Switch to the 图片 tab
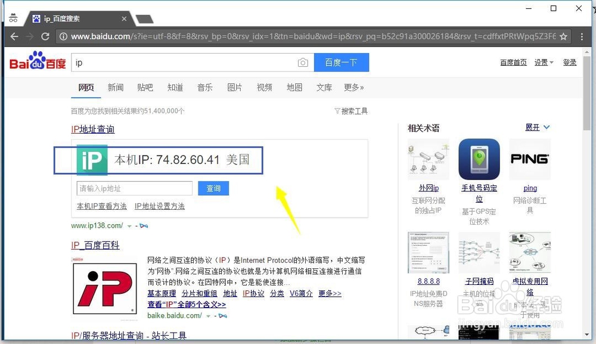 point(234,88)
